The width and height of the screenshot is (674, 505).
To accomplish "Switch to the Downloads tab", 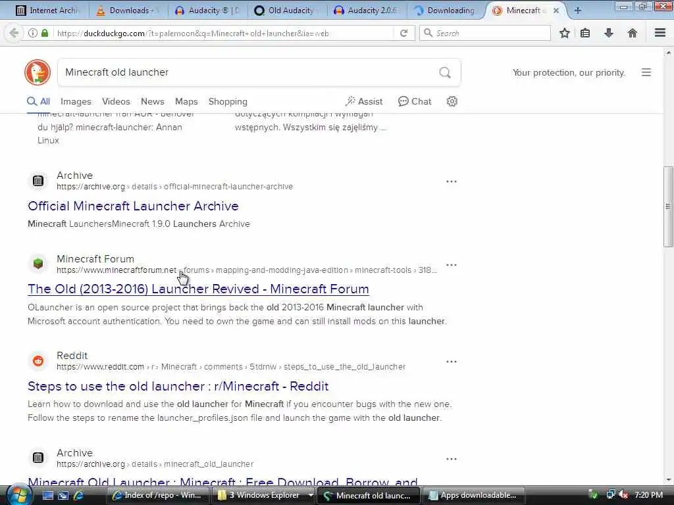I will tap(127, 11).
